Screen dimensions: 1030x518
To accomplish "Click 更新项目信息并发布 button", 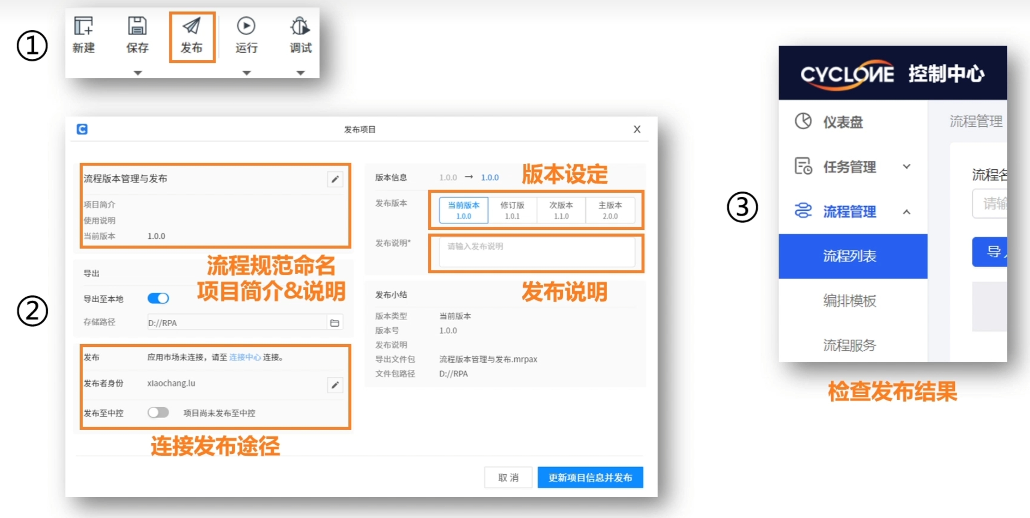I will (x=590, y=478).
